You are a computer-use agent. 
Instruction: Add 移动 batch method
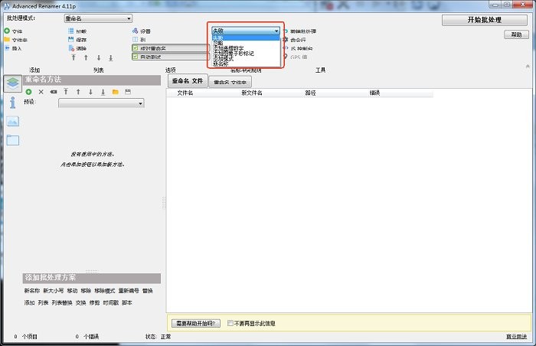click(x=72, y=291)
